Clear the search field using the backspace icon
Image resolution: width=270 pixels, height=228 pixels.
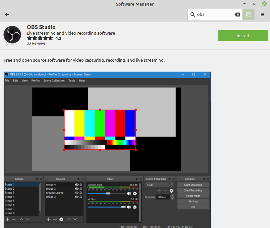click(x=237, y=14)
